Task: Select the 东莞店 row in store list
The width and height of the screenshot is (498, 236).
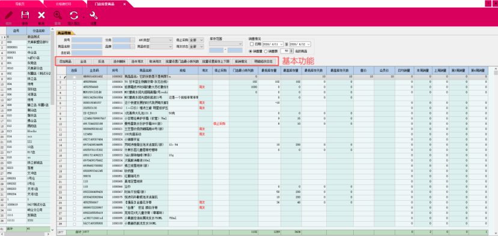Action: point(25,63)
